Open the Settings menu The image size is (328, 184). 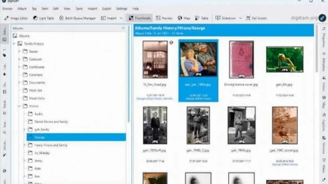[122, 8]
